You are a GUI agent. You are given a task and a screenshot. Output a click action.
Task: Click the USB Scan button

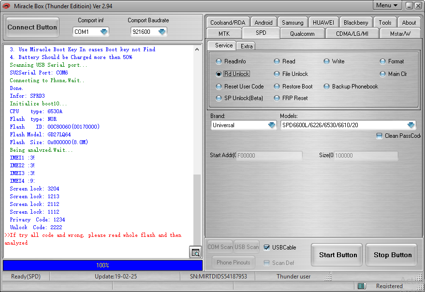pos(247,247)
